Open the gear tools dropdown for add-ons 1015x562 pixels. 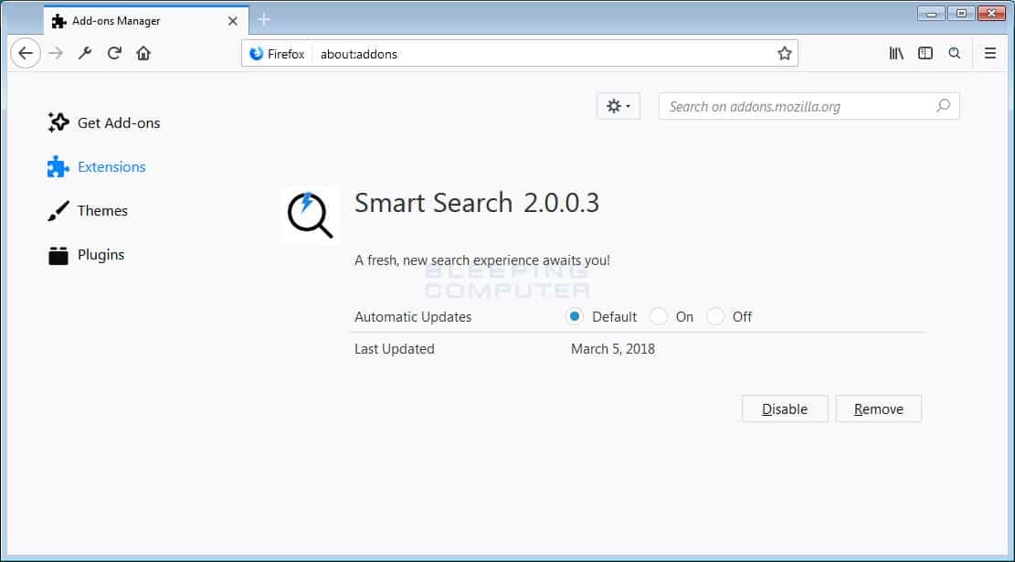[x=619, y=106]
